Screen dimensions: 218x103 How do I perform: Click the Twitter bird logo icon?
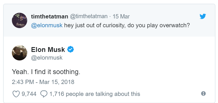203,16
